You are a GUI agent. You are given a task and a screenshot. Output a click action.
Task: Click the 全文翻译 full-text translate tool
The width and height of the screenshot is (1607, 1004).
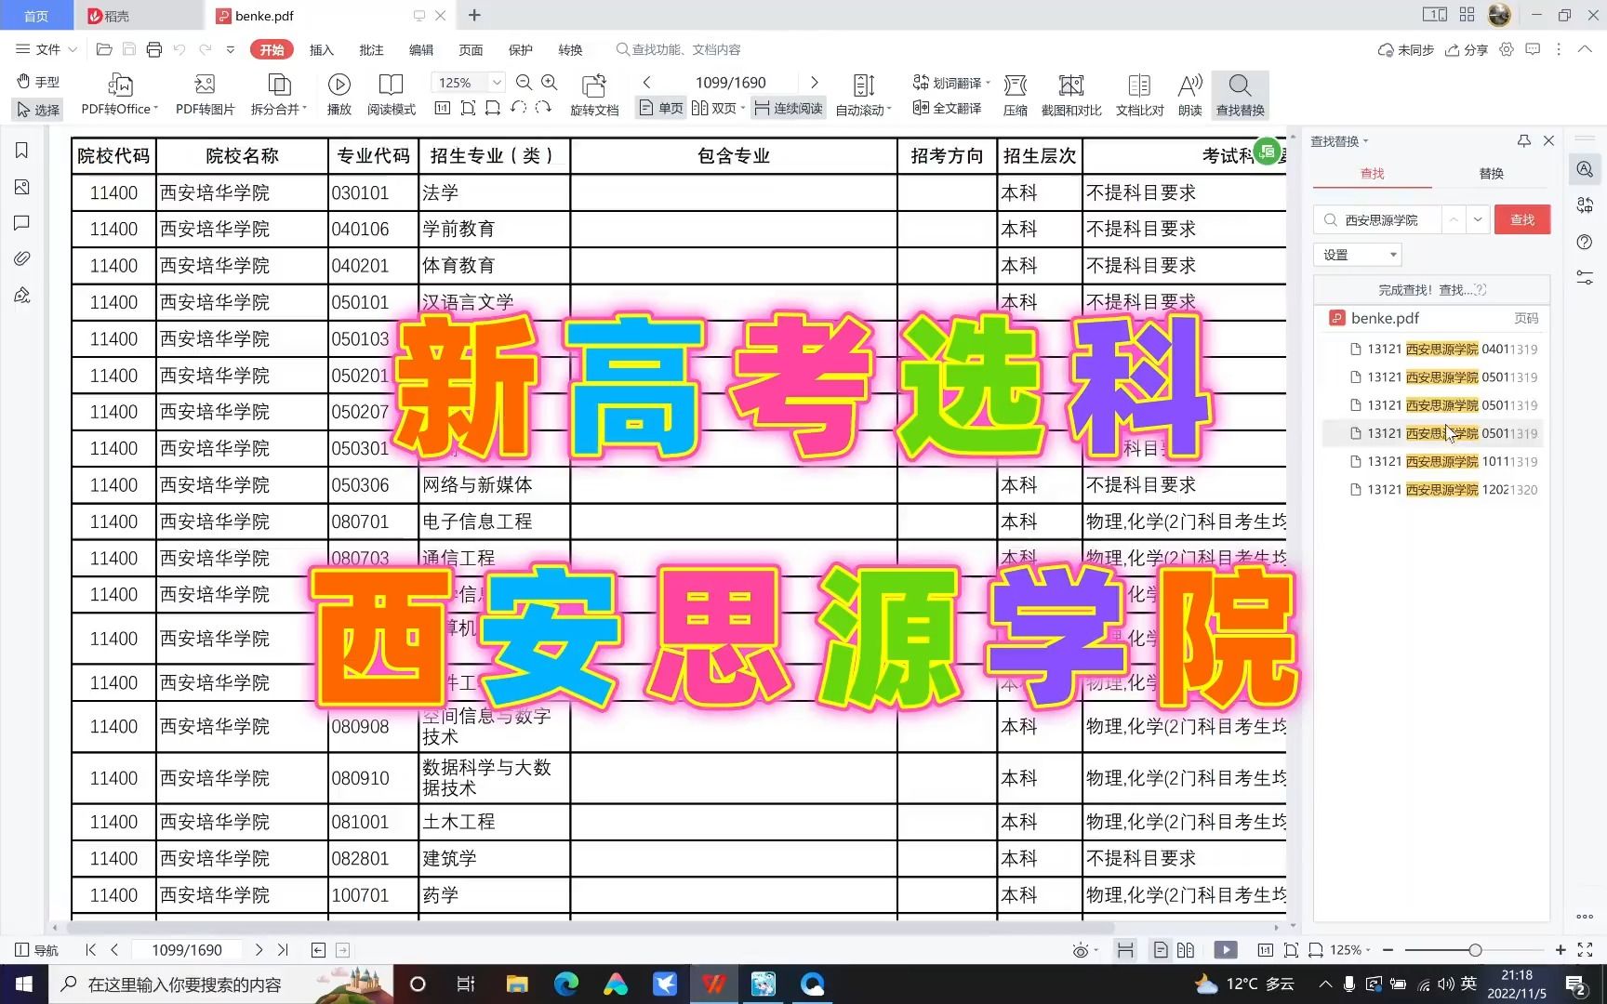948,108
